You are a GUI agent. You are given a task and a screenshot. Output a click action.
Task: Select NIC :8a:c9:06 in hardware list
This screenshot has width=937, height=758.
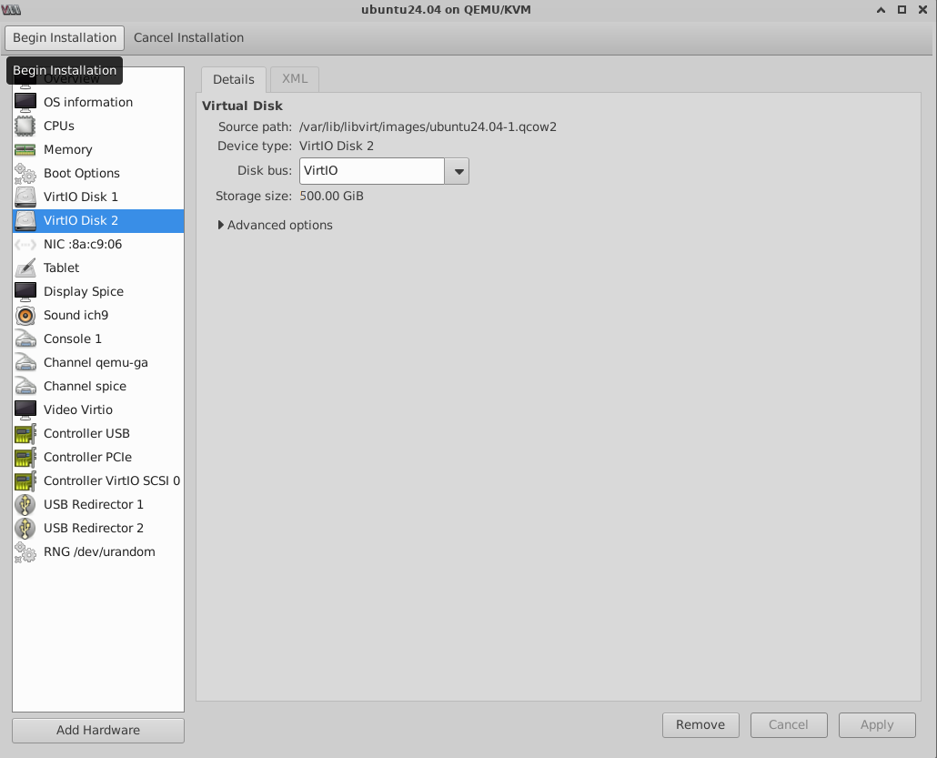point(82,244)
